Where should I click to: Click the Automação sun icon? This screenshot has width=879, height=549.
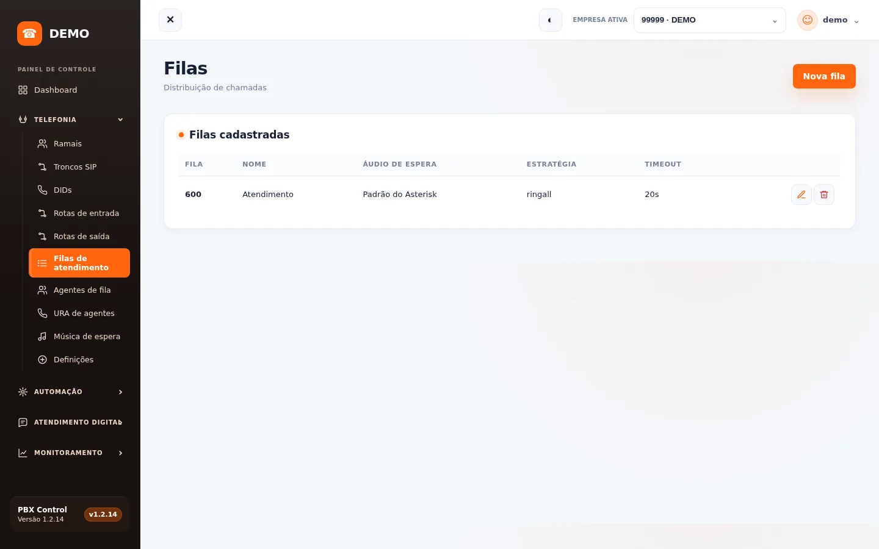pyautogui.click(x=23, y=392)
